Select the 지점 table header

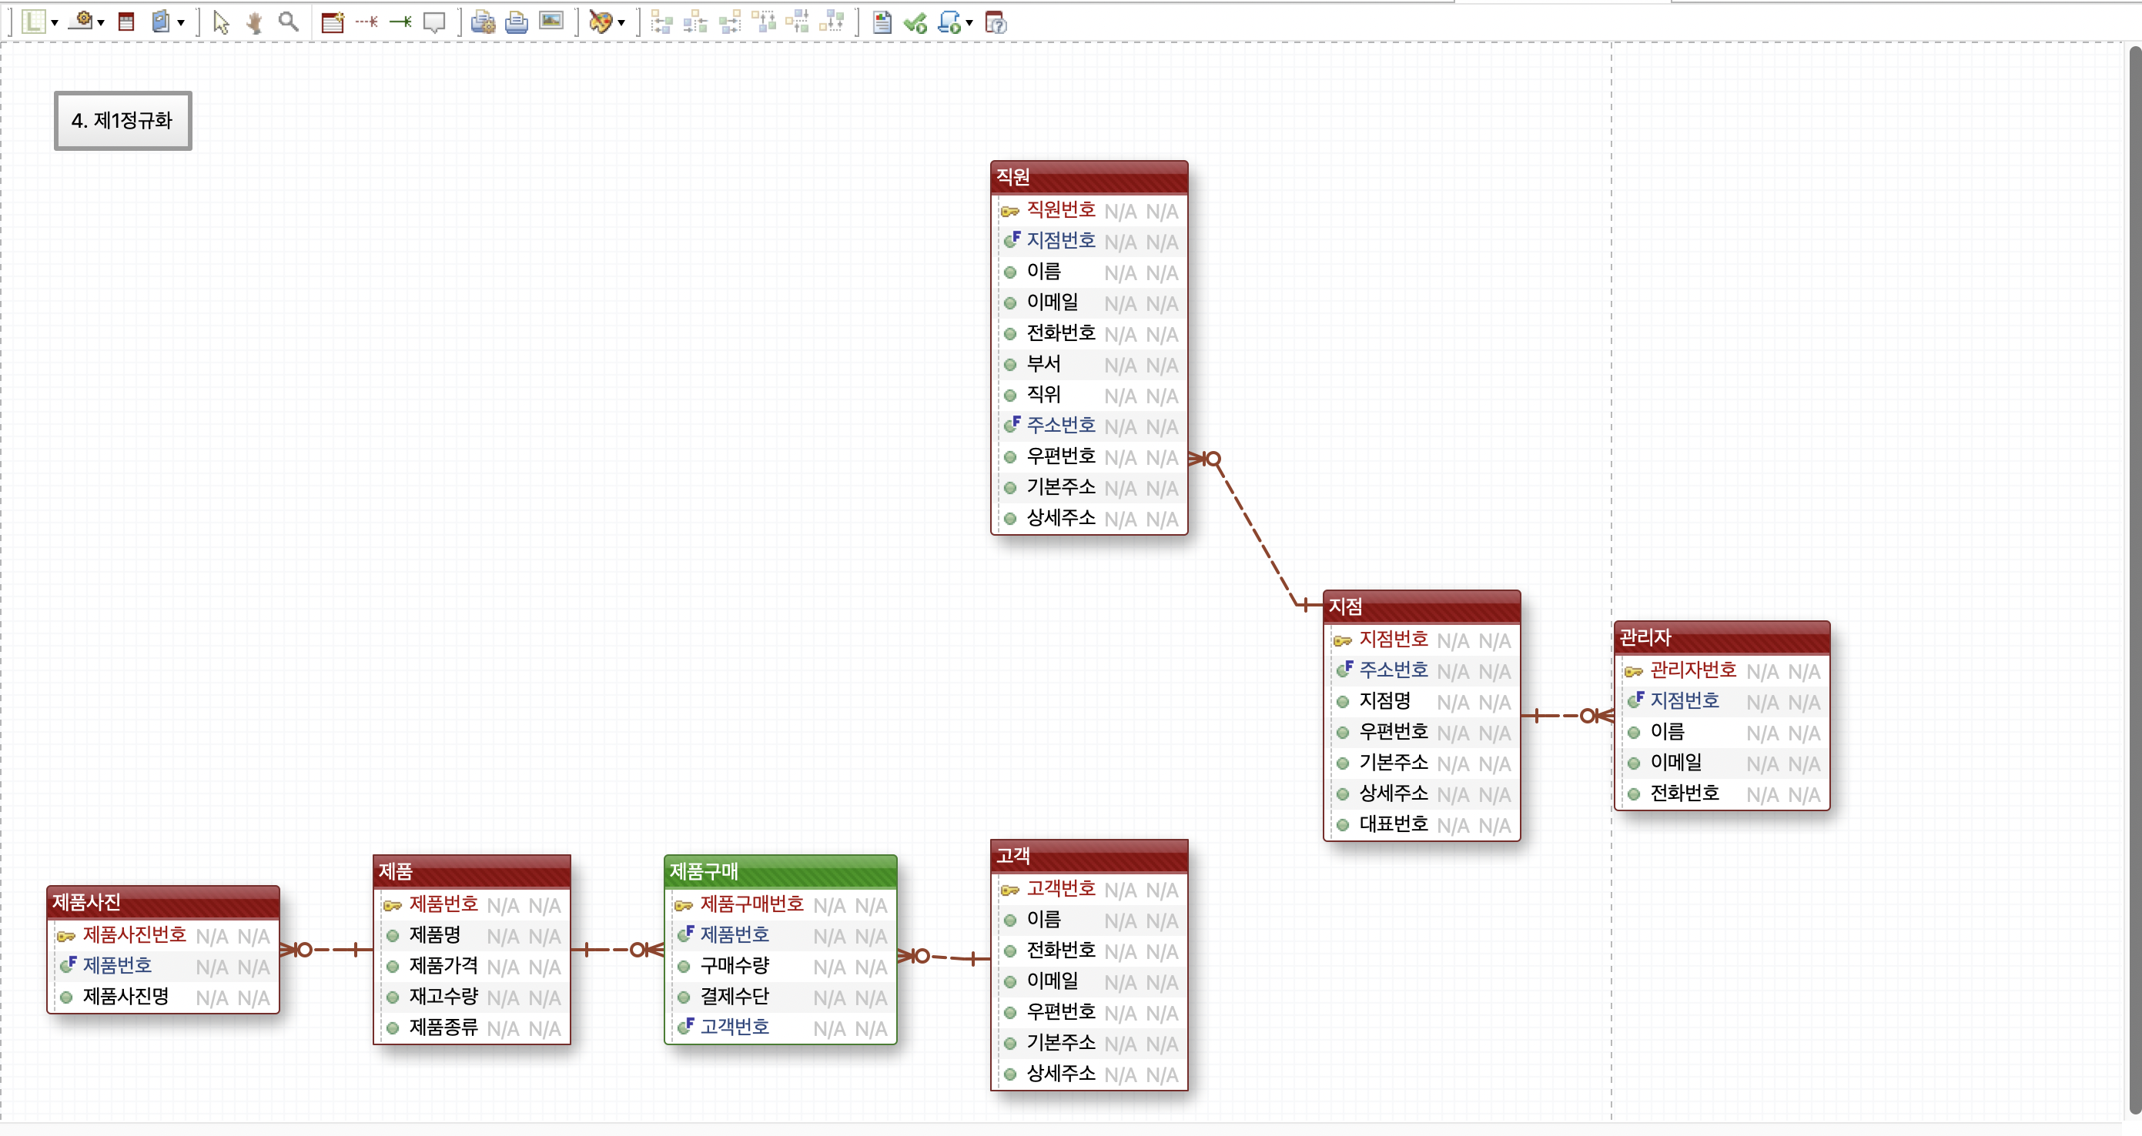point(1422,606)
